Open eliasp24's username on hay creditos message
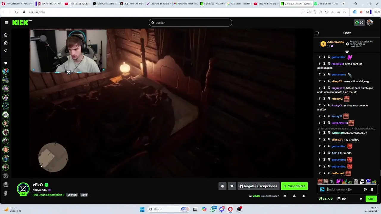 (x=337, y=140)
